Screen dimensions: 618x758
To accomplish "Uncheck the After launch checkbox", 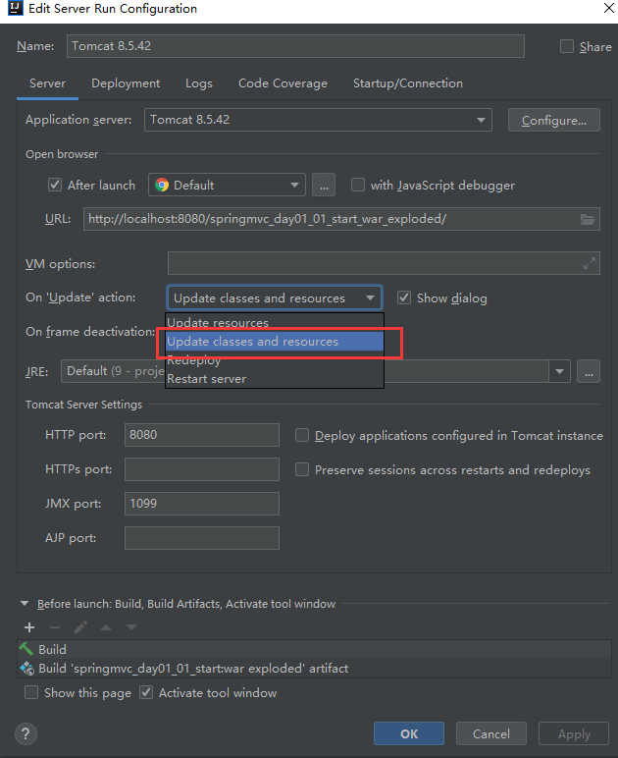I will [55, 185].
